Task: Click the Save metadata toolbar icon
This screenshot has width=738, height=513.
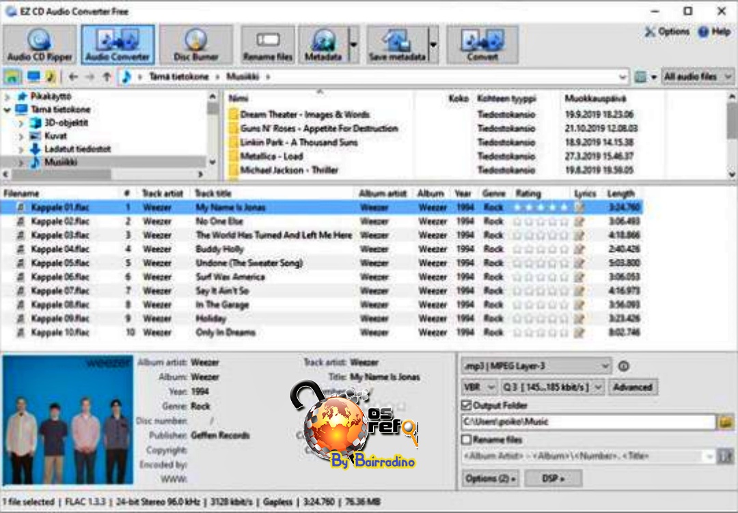Action: pyautogui.click(x=398, y=44)
